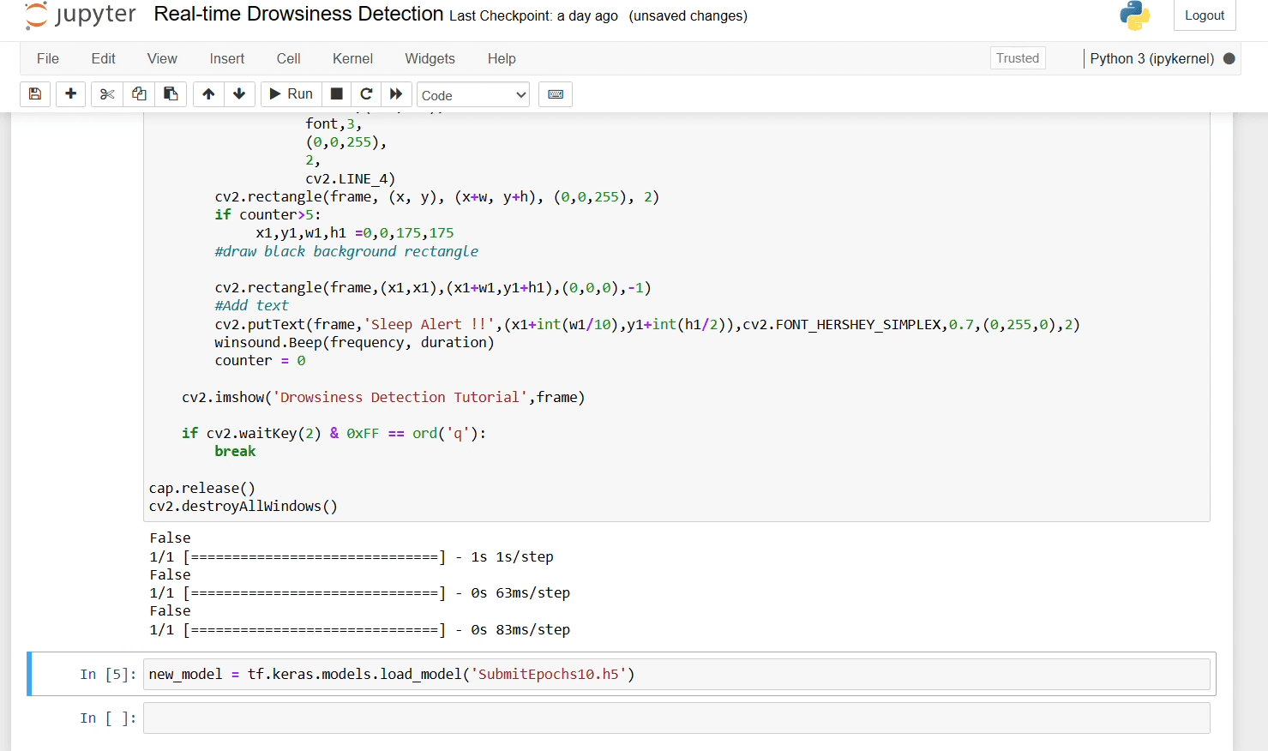The width and height of the screenshot is (1268, 751).
Task: Interrupt the kernel with stop icon
Action: click(x=337, y=94)
